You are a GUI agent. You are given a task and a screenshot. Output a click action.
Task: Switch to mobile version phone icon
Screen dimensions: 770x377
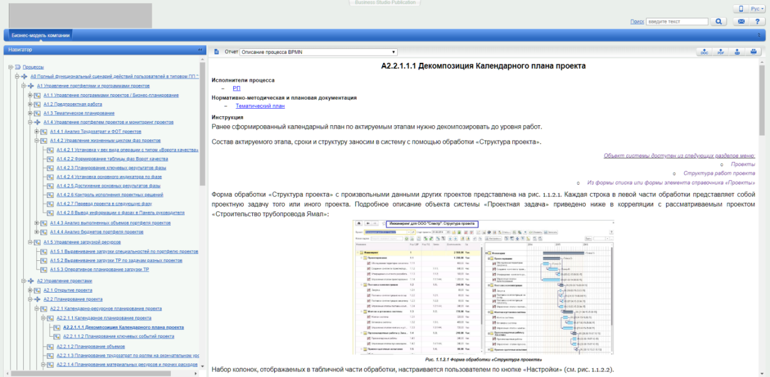click(x=741, y=9)
